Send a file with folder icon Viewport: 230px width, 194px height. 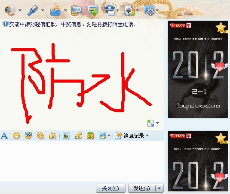point(55,10)
